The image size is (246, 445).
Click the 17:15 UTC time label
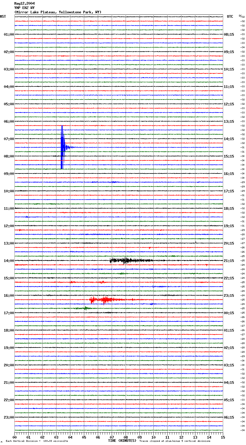point(229,191)
